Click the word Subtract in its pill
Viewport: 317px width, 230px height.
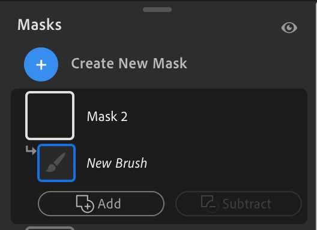coord(247,204)
